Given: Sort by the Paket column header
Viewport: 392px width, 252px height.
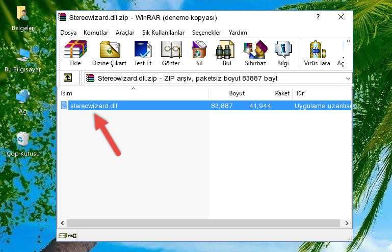Looking at the screenshot, I should point(270,93).
